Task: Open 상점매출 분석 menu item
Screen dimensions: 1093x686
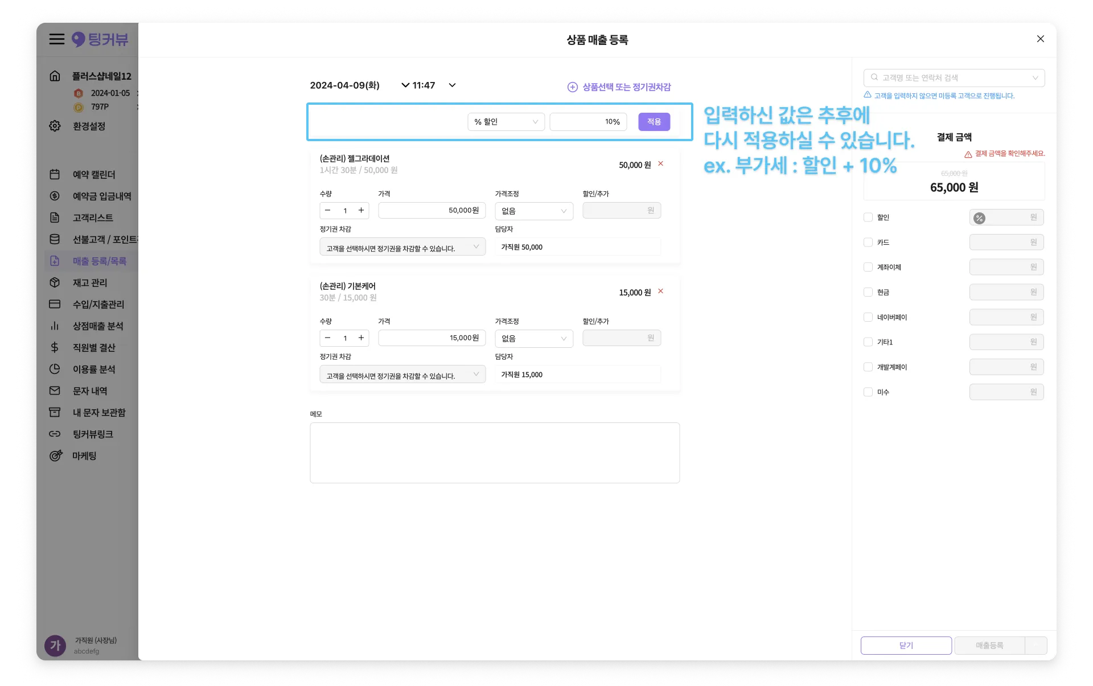Action: [97, 326]
